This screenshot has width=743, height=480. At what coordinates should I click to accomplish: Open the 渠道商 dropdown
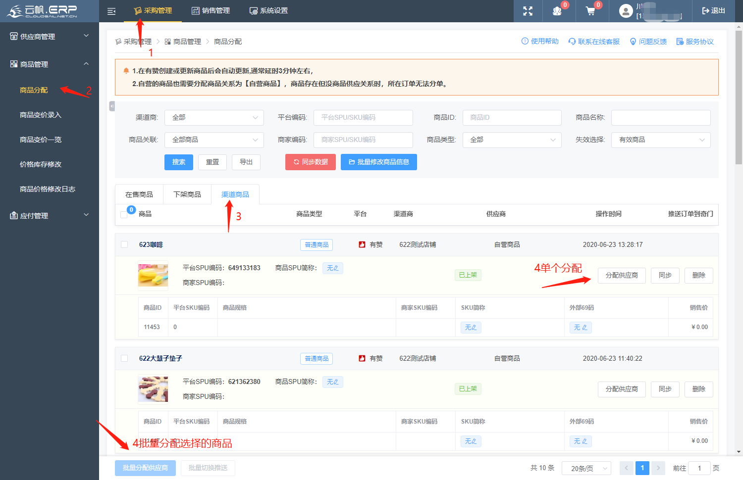(x=214, y=118)
